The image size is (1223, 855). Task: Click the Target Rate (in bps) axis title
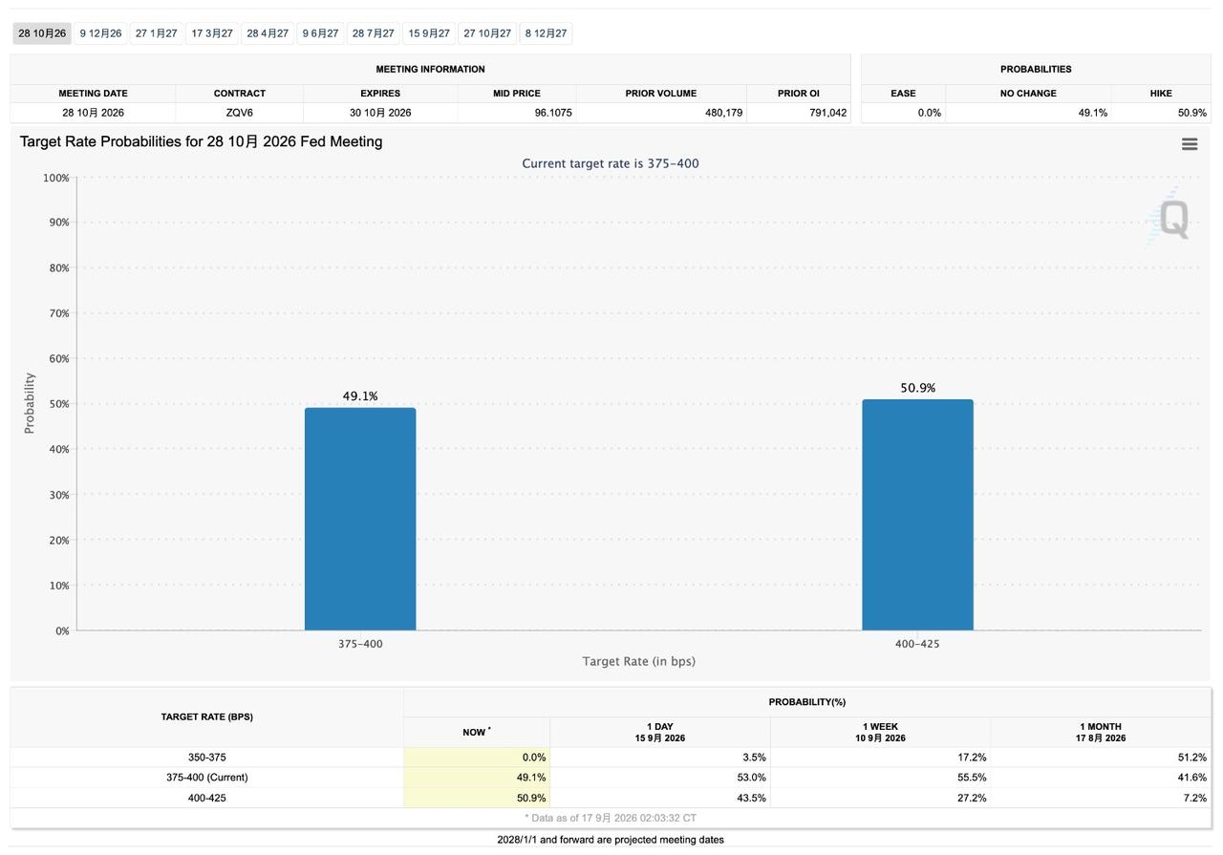(x=639, y=661)
